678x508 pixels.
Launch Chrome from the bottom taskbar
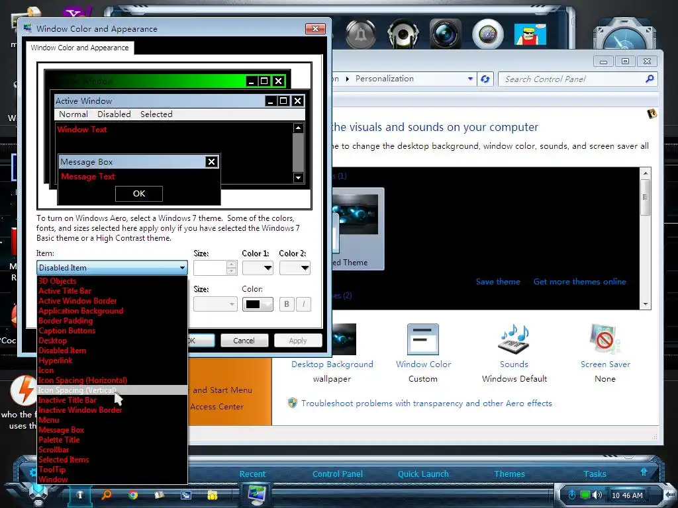(x=132, y=495)
